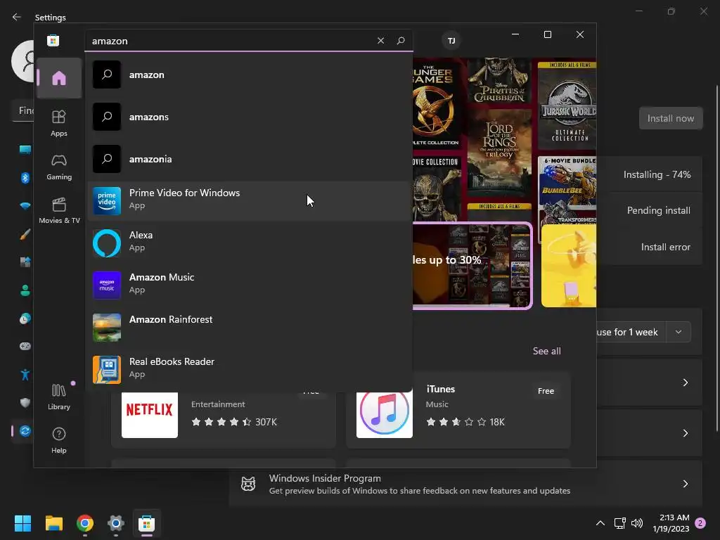
Task: Open the Jurassic World Ultimate Collection poster
Action: click(x=567, y=105)
